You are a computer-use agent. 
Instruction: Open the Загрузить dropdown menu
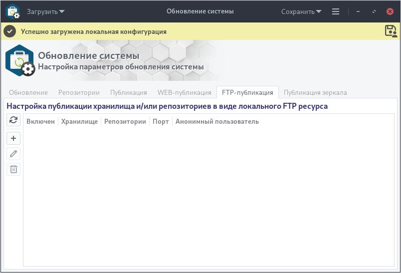46,11
